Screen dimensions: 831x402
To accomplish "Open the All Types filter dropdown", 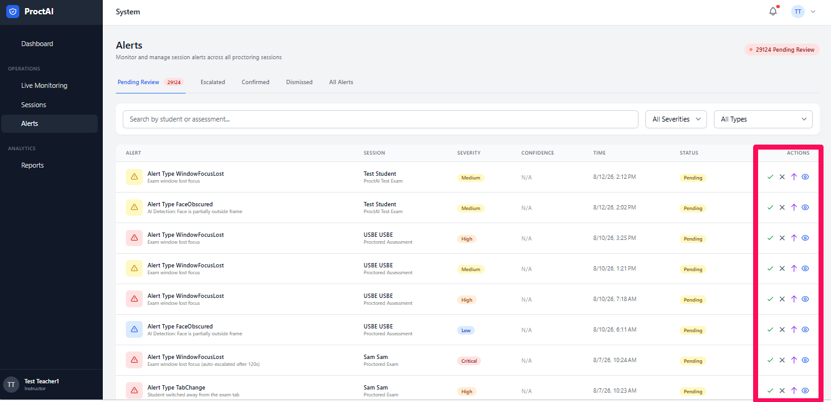I will coord(763,119).
